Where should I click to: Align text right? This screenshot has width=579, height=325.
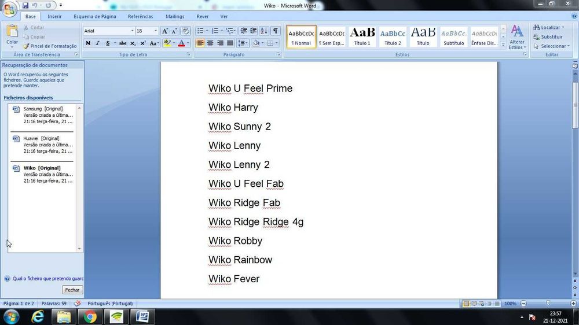(220, 43)
